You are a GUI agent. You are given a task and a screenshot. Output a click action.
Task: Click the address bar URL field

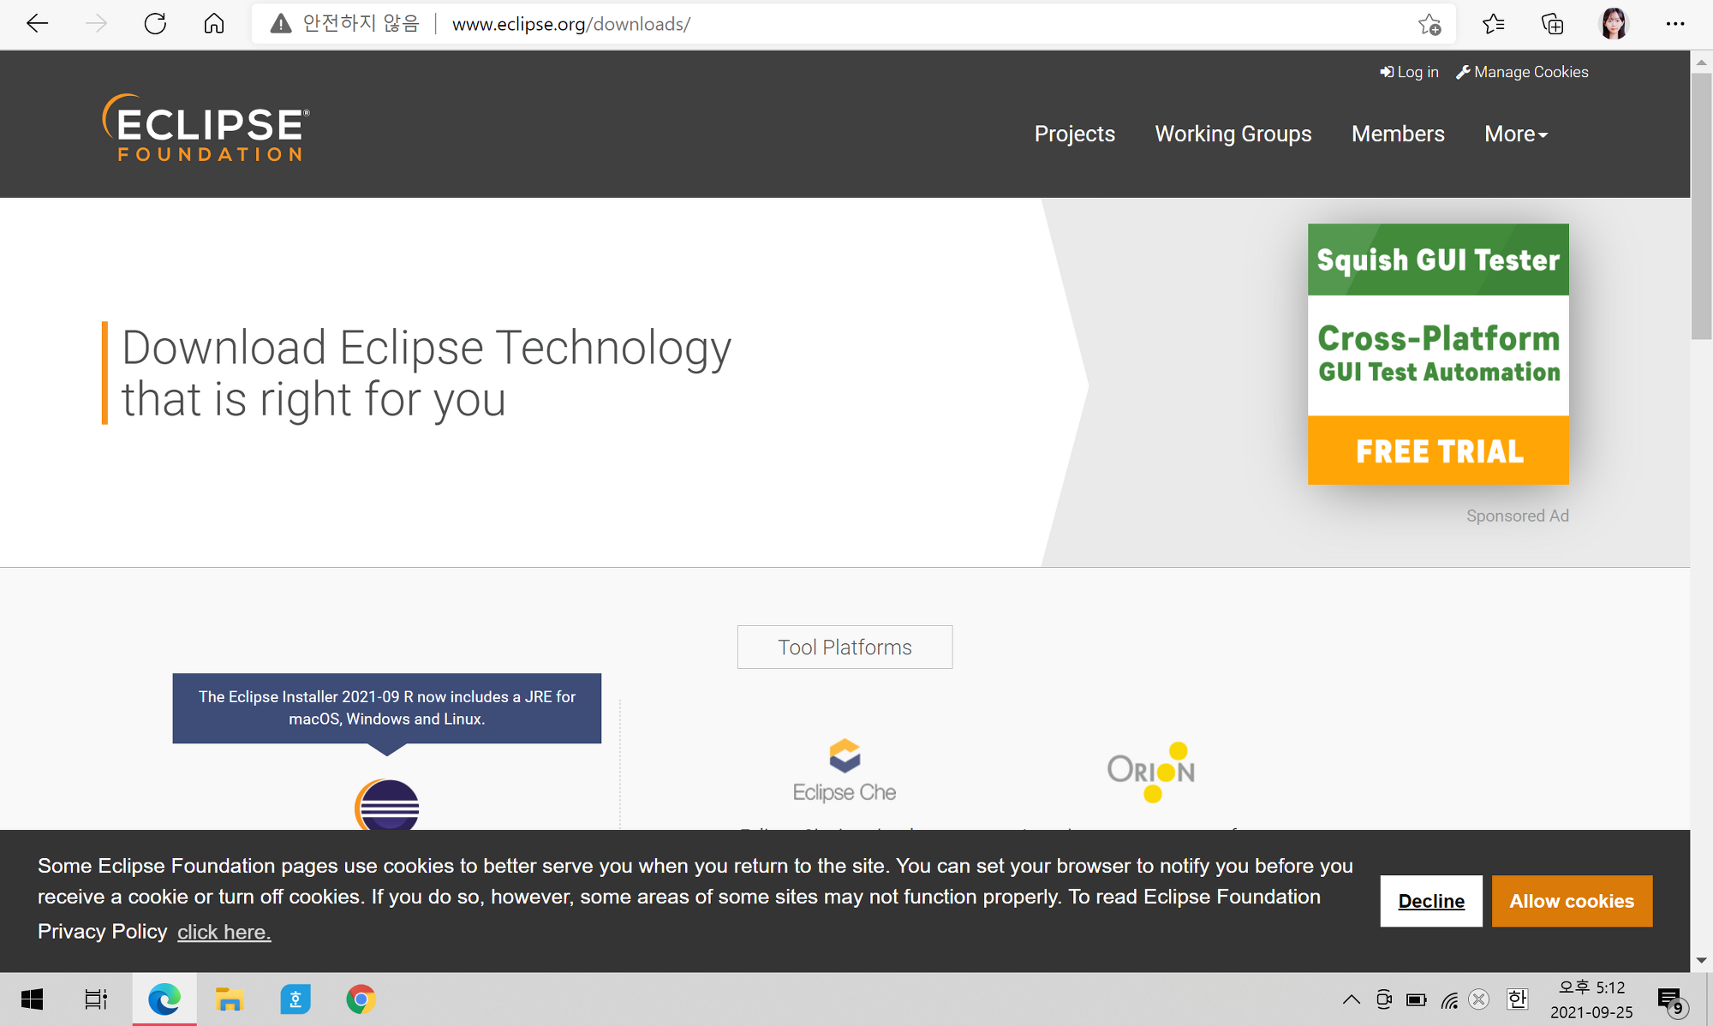[x=856, y=24]
